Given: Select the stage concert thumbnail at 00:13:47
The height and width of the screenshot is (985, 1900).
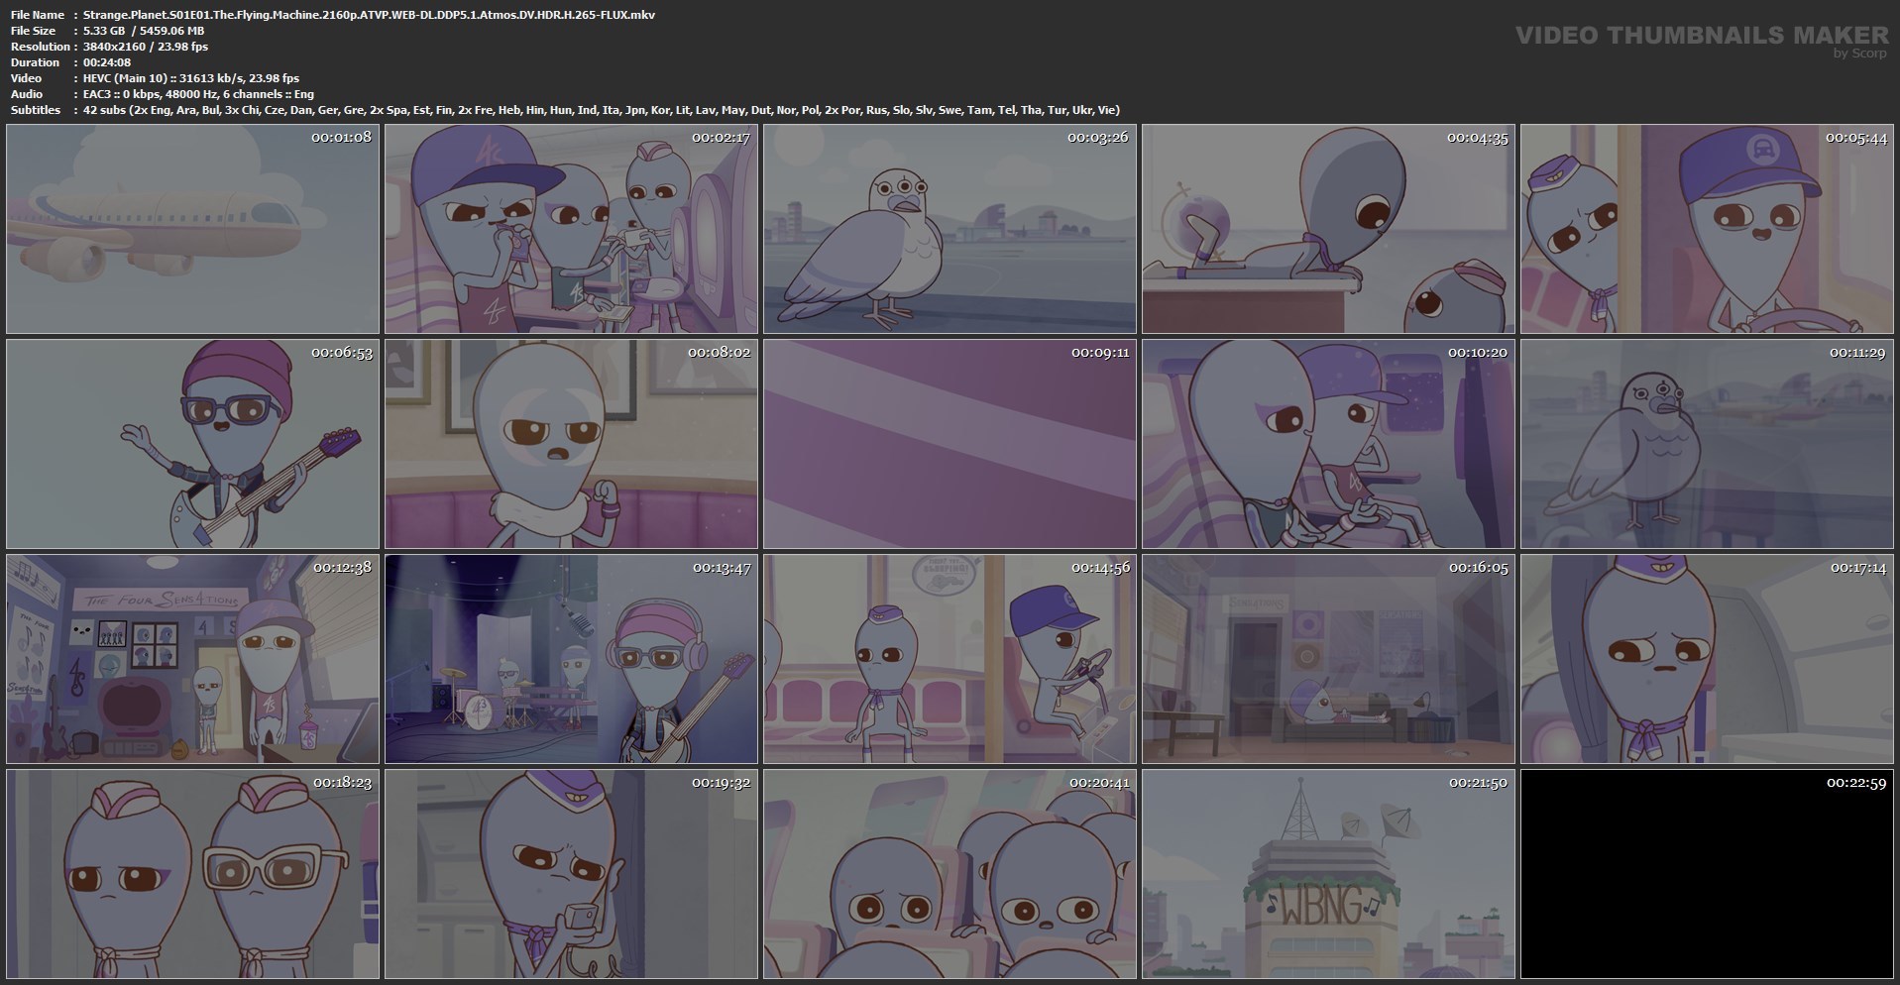Looking at the screenshot, I should [571, 659].
